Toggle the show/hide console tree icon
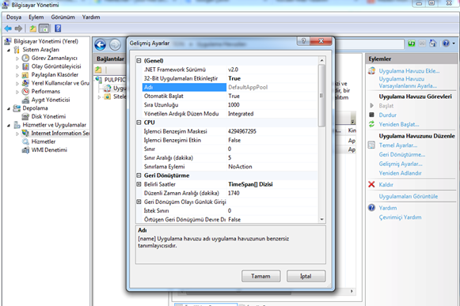The width and height of the screenshot is (460, 306). (44, 28)
